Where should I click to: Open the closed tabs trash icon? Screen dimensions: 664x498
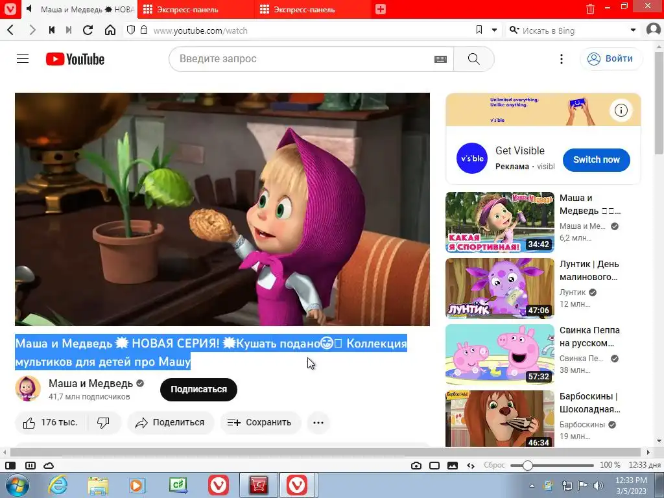click(590, 9)
